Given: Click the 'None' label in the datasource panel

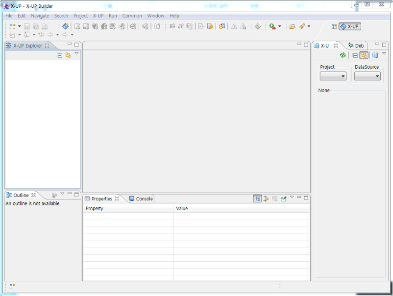Looking at the screenshot, I should 324,91.
